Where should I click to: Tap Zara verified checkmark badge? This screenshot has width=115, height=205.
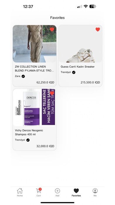[23, 76]
